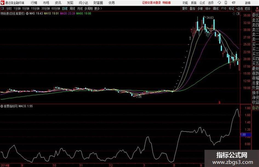The width and height of the screenshot is (259, 167).
Task: Click the blue 1.00 axis value marker
Action: click(246, 135)
